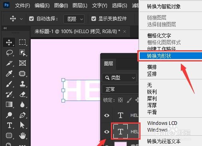
Task: Select the Eraser tool
Action: [22, 94]
